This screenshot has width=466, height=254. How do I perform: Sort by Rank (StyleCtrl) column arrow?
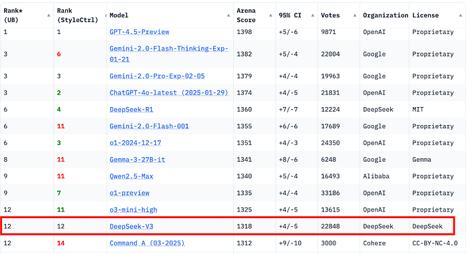(x=105, y=15)
